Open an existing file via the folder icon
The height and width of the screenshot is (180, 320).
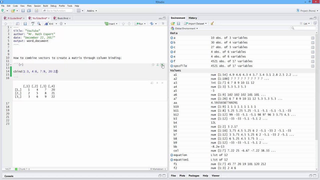coord(13,10)
